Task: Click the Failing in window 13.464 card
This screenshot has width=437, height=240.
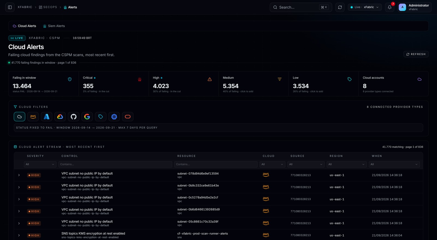Action: click(44, 84)
